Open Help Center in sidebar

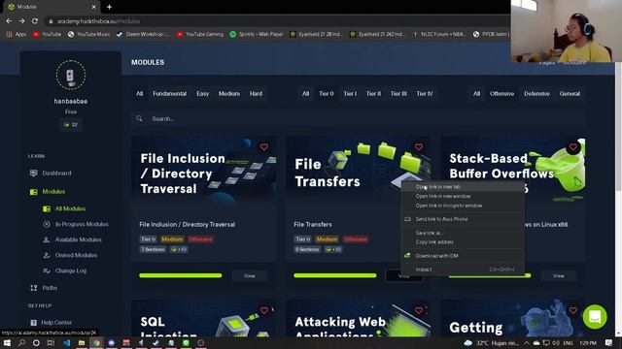click(56, 323)
